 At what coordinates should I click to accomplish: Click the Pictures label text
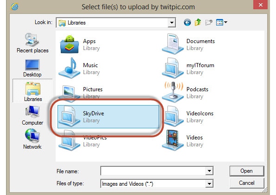point(93,89)
